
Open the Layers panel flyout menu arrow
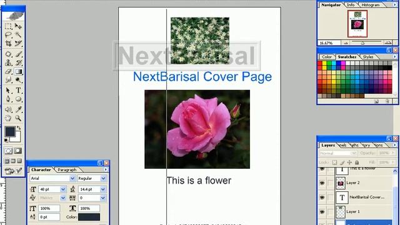[395, 145]
